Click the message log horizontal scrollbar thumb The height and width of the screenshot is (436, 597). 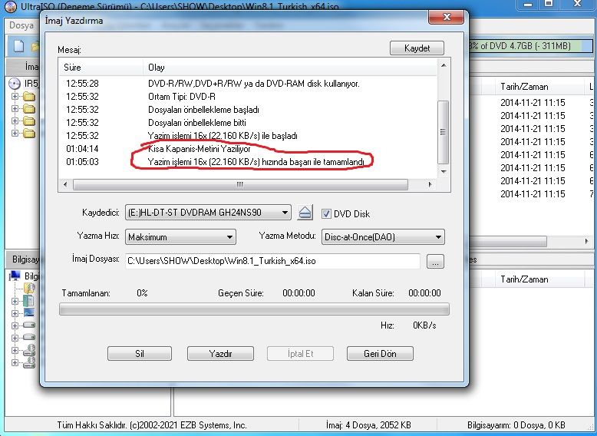[x=240, y=184]
